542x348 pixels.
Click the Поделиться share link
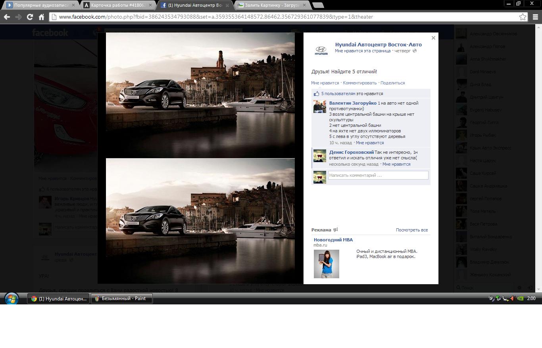tap(392, 83)
